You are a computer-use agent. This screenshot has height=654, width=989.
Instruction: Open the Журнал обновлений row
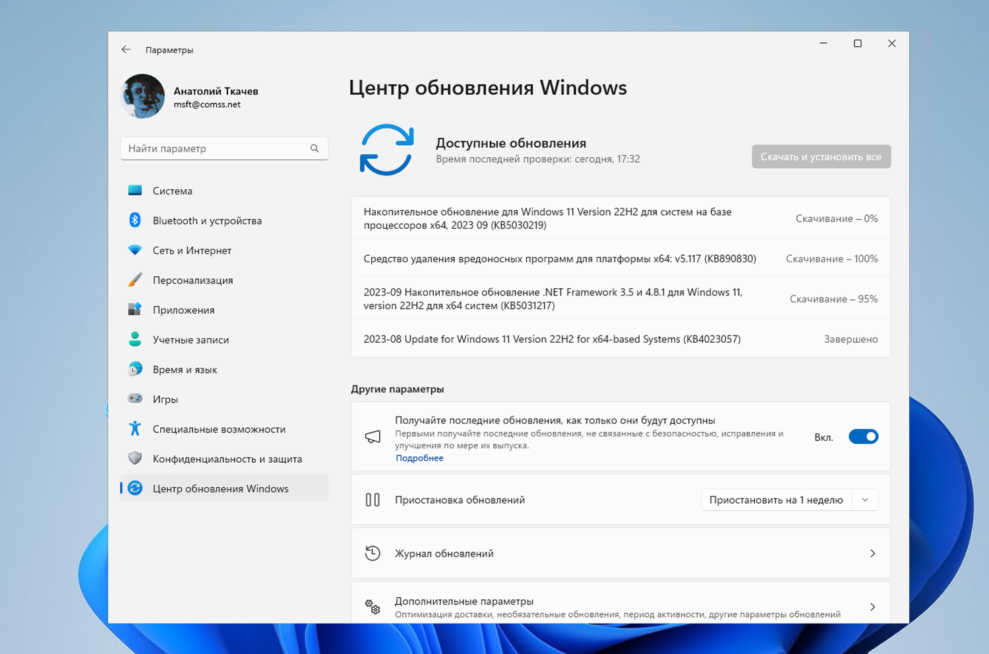tap(621, 553)
